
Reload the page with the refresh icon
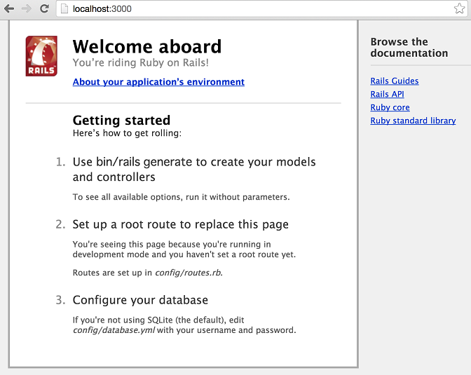[x=44, y=8]
